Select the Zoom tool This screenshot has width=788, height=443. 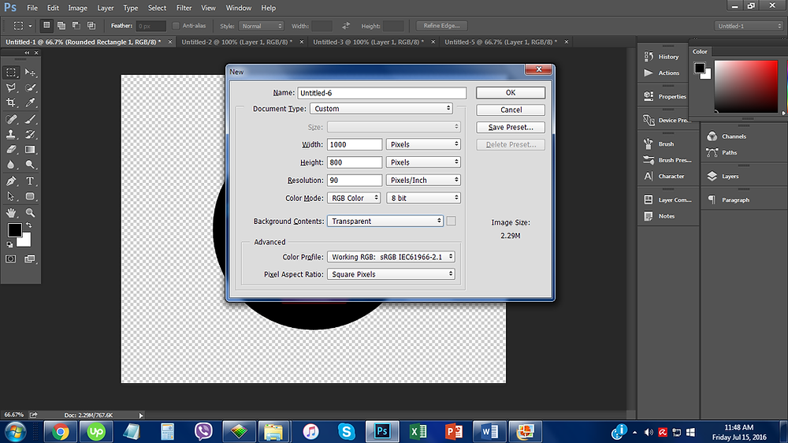[x=30, y=213]
